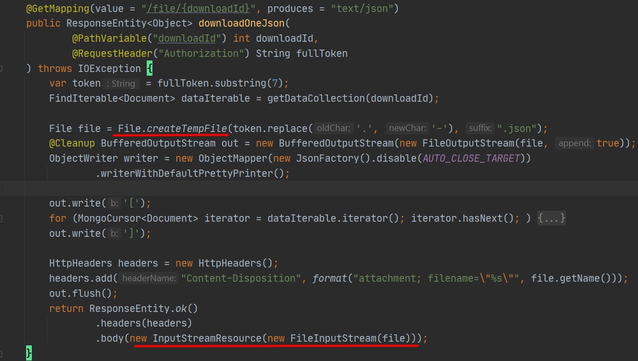Click the italic format method call
Image resolution: width=638 pixels, height=361 pixels.
coord(330,278)
